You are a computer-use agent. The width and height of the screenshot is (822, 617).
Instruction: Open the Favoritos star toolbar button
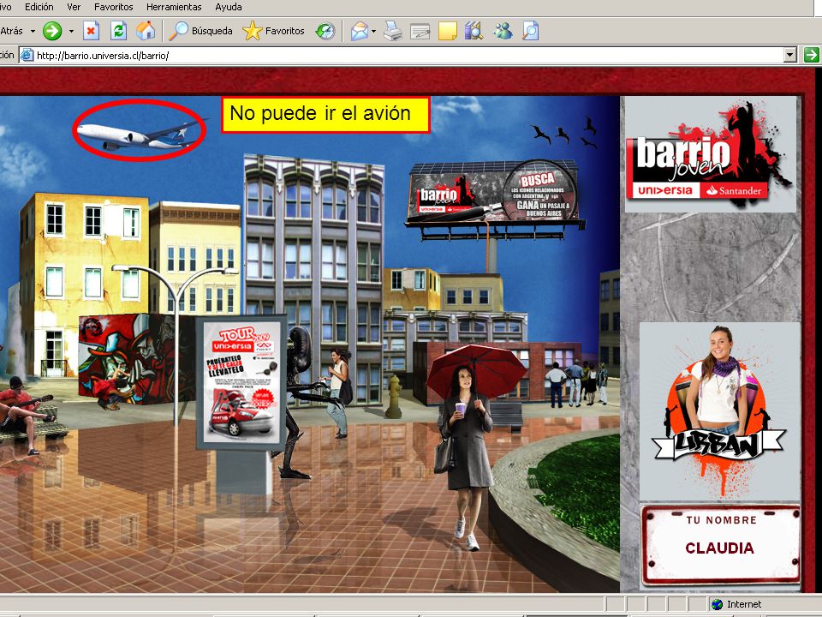coord(274,31)
